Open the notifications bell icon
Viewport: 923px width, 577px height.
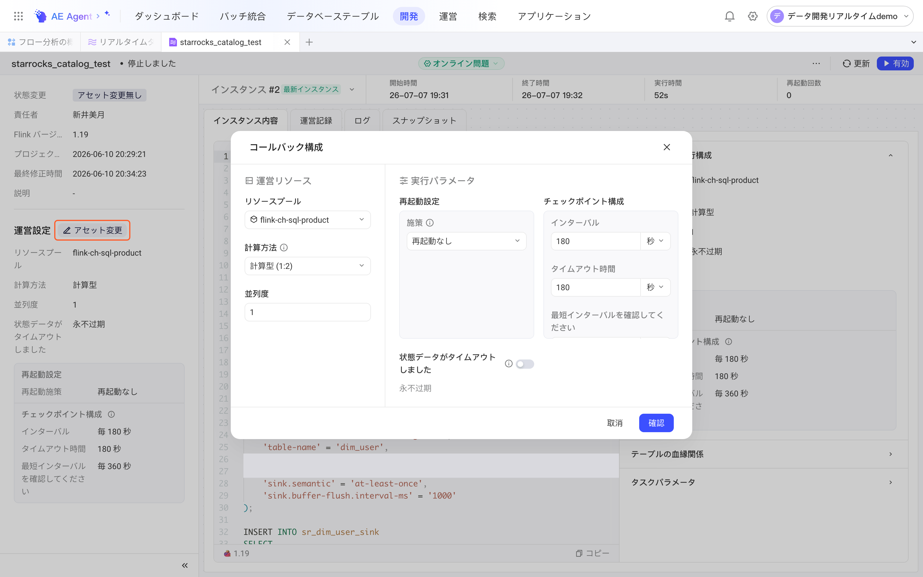(729, 16)
